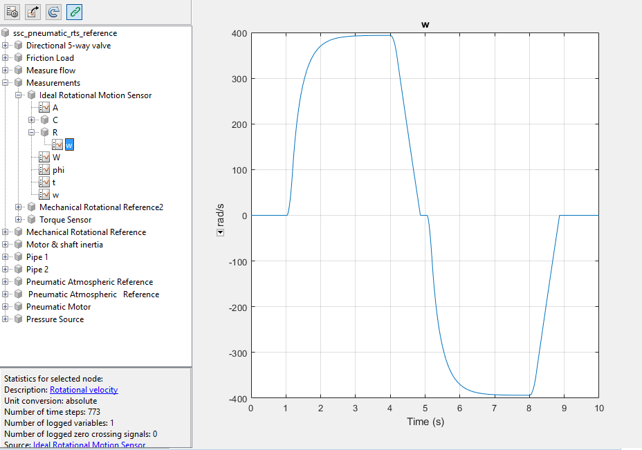Click the 'Unit conversion: absolute' text
The height and width of the screenshot is (450, 642).
(51, 401)
